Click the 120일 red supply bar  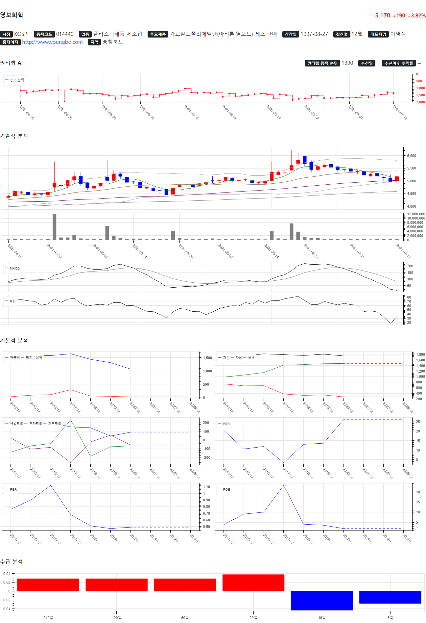pos(116,585)
